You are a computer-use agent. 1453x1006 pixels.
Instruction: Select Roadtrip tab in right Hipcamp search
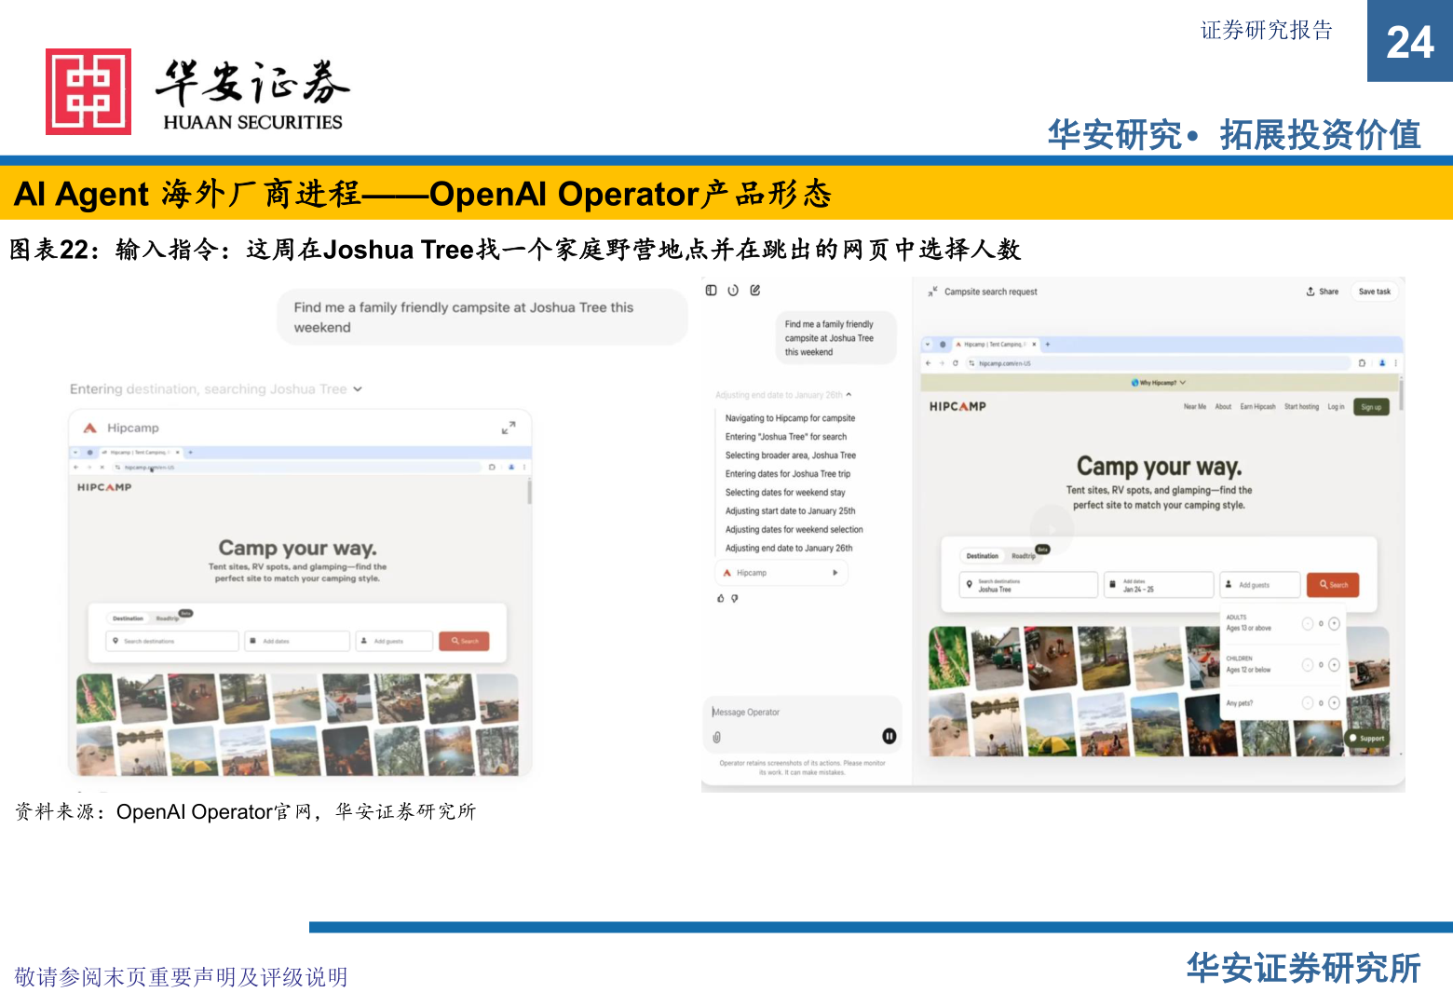(x=1023, y=556)
